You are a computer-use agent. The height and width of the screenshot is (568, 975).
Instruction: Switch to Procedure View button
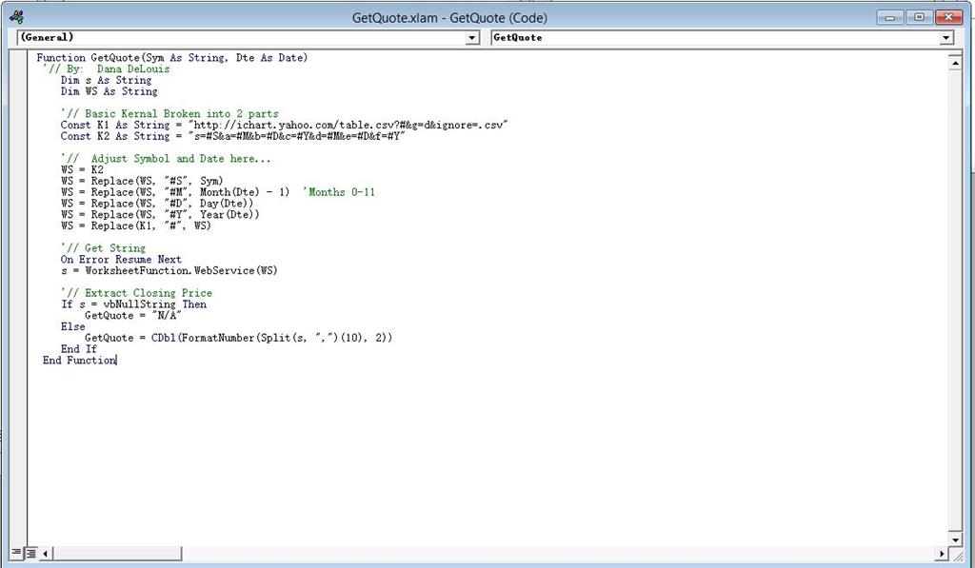tap(17, 553)
